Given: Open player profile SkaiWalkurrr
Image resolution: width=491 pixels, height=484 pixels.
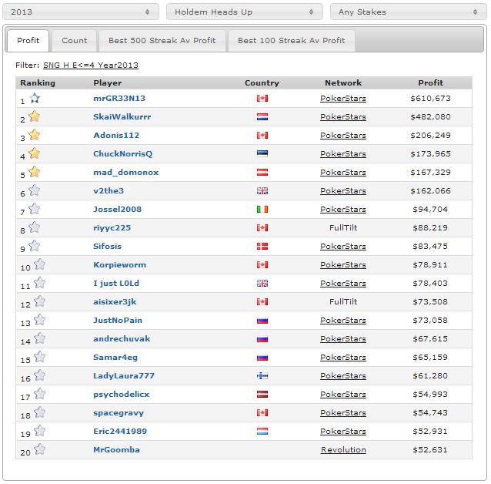Looking at the screenshot, I should point(122,116).
